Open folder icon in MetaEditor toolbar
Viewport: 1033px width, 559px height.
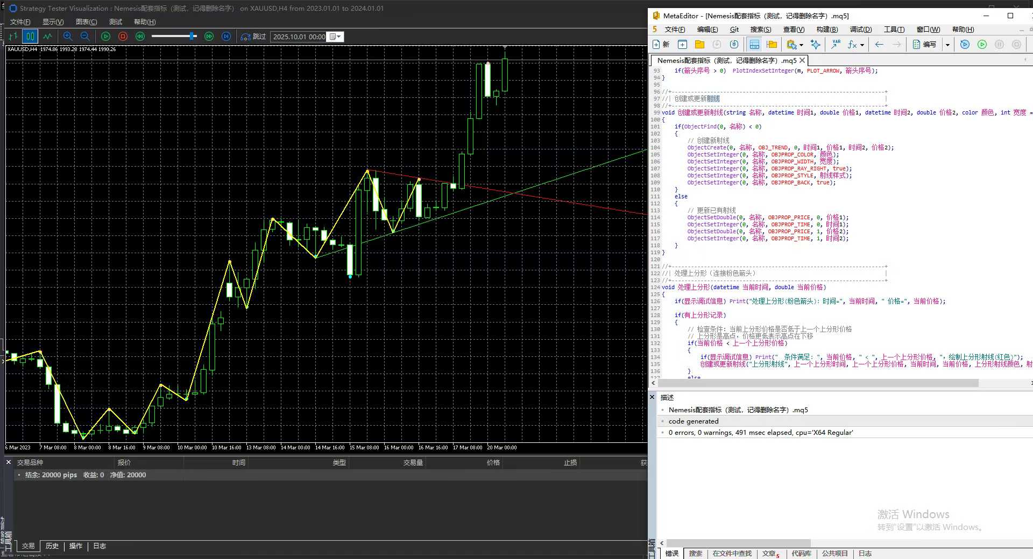coord(699,45)
